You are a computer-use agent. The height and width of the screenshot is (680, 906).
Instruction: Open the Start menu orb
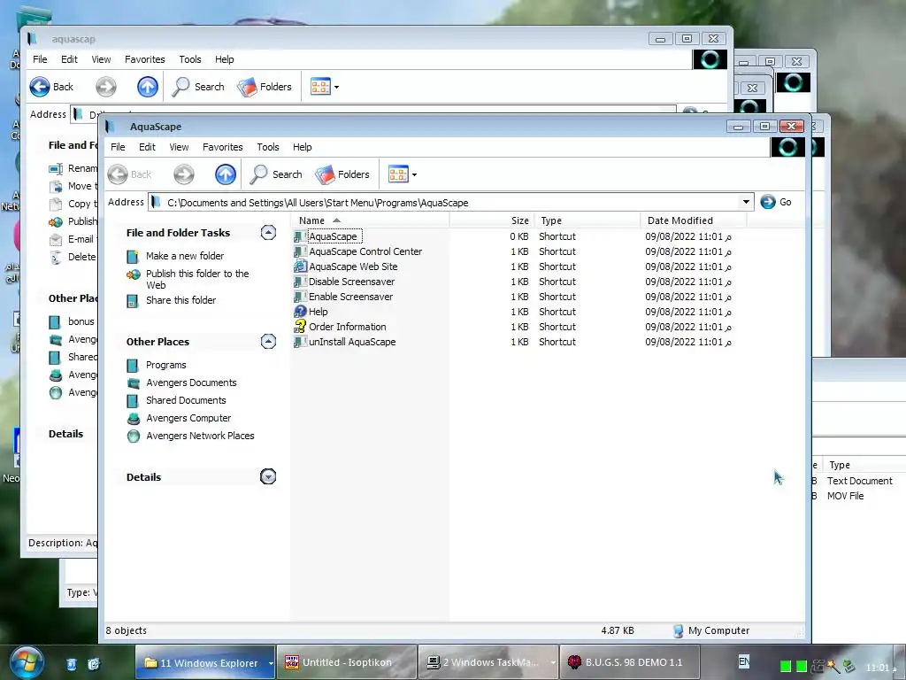click(x=26, y=662)
